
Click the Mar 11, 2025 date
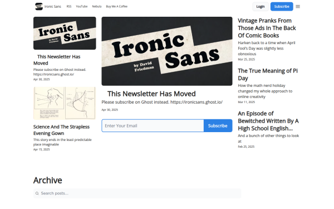pos(247,102)
